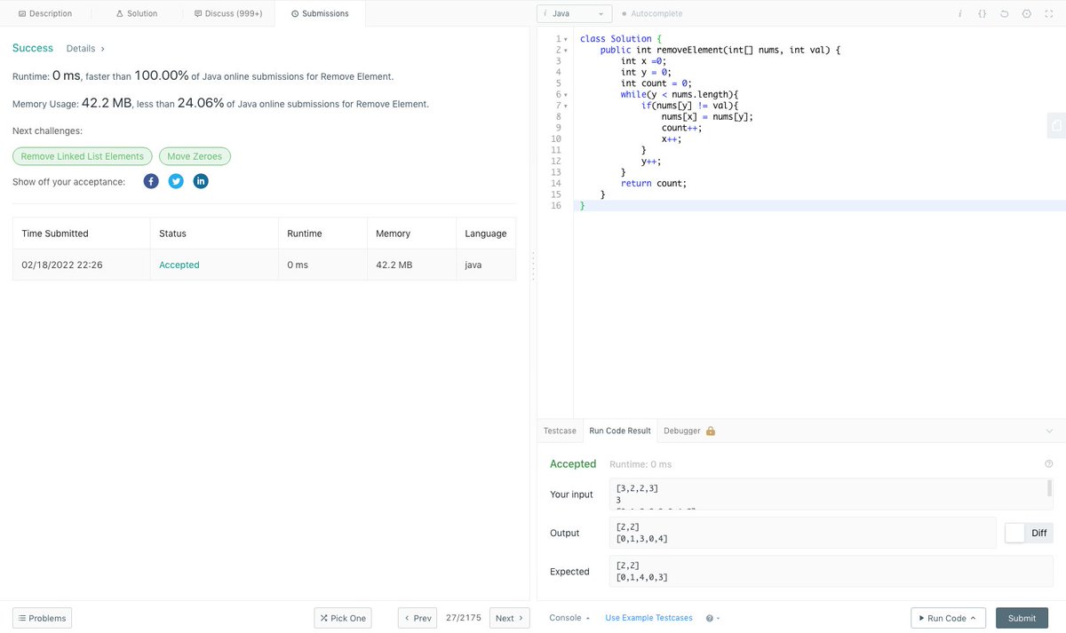Fold the while loop at line 6
Image resolution: width=1066 pixels, height=633 pixels.
point(566,94)
